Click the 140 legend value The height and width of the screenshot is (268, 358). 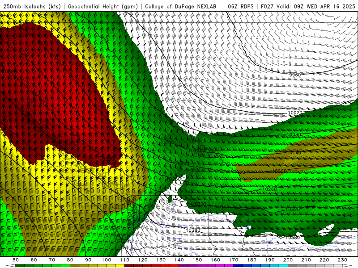click(x=179, y=260)
